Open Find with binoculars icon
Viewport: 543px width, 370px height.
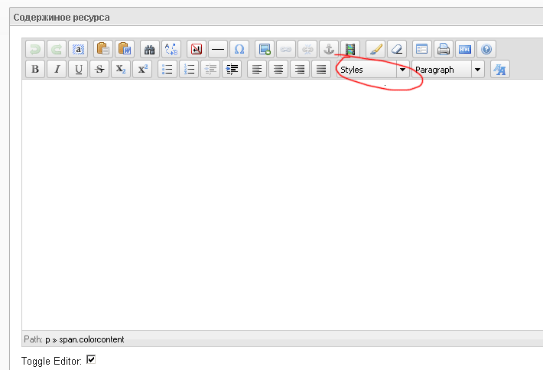point(150,49)
